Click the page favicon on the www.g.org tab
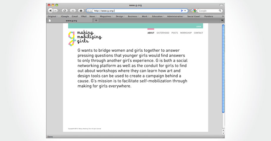The height and width of the screenshot is (141, 271). (x=50, y=21)
